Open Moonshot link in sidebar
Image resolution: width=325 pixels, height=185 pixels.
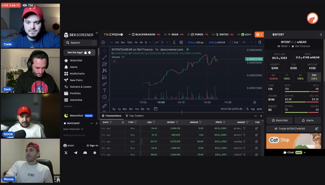pos(79,116)
